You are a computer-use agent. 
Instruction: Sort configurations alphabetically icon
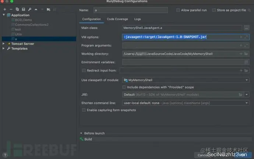tap(54, 10)
